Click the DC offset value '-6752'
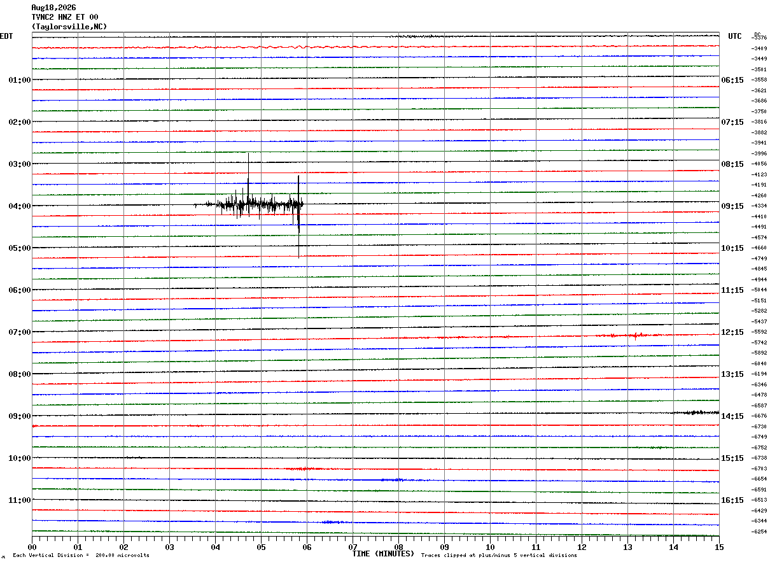 (x=759, y=448)
